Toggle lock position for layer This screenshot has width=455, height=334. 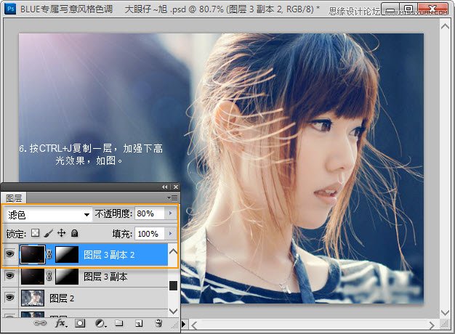61,234
